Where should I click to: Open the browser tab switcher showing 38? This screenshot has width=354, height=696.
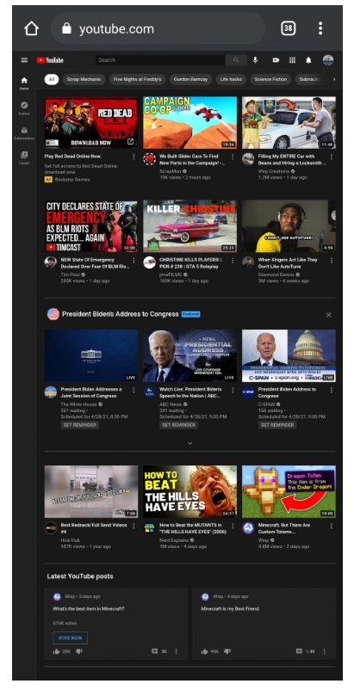click(288, 29)
